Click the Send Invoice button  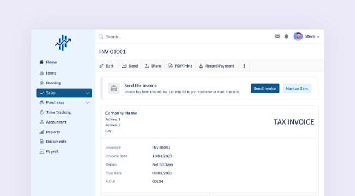(265, 88)
